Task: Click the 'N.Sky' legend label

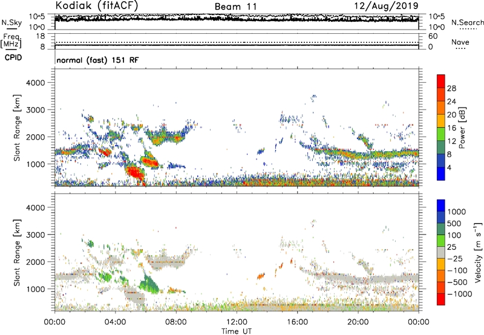Action: pos(11,22)
